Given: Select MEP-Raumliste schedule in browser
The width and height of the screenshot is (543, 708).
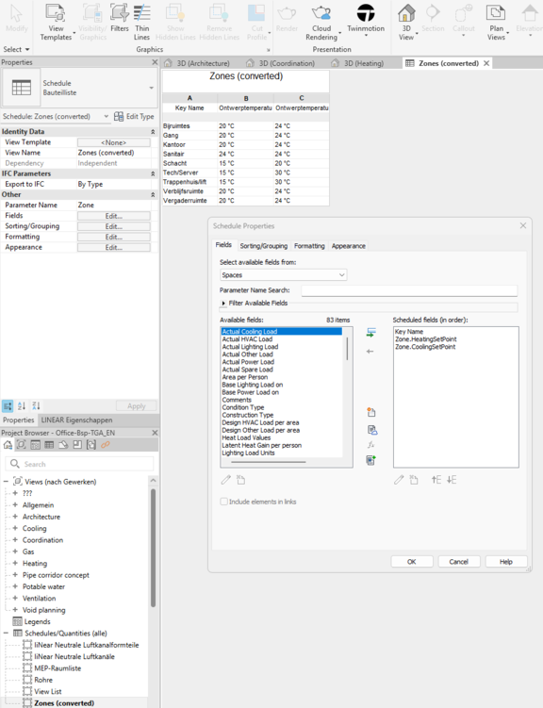Looking at the screenshot, I should click(58, 667).
